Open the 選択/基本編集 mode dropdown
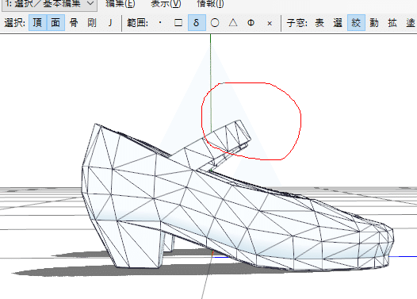The image size is (417, 299). (49, 4)
